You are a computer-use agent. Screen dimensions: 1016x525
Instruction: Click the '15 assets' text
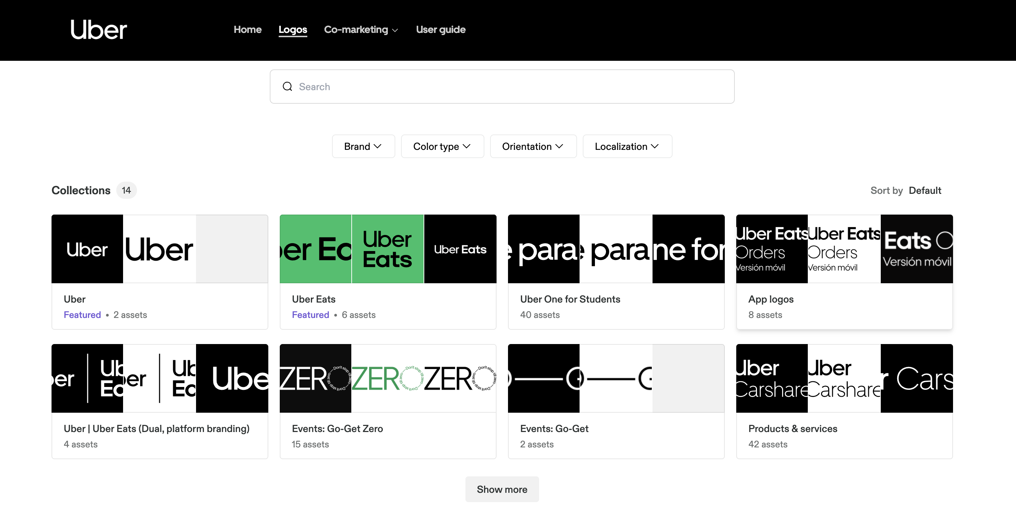(310, 444)
